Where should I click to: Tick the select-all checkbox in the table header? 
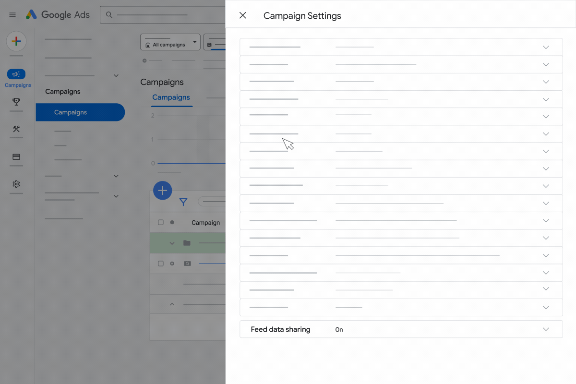tap(161, 222)
